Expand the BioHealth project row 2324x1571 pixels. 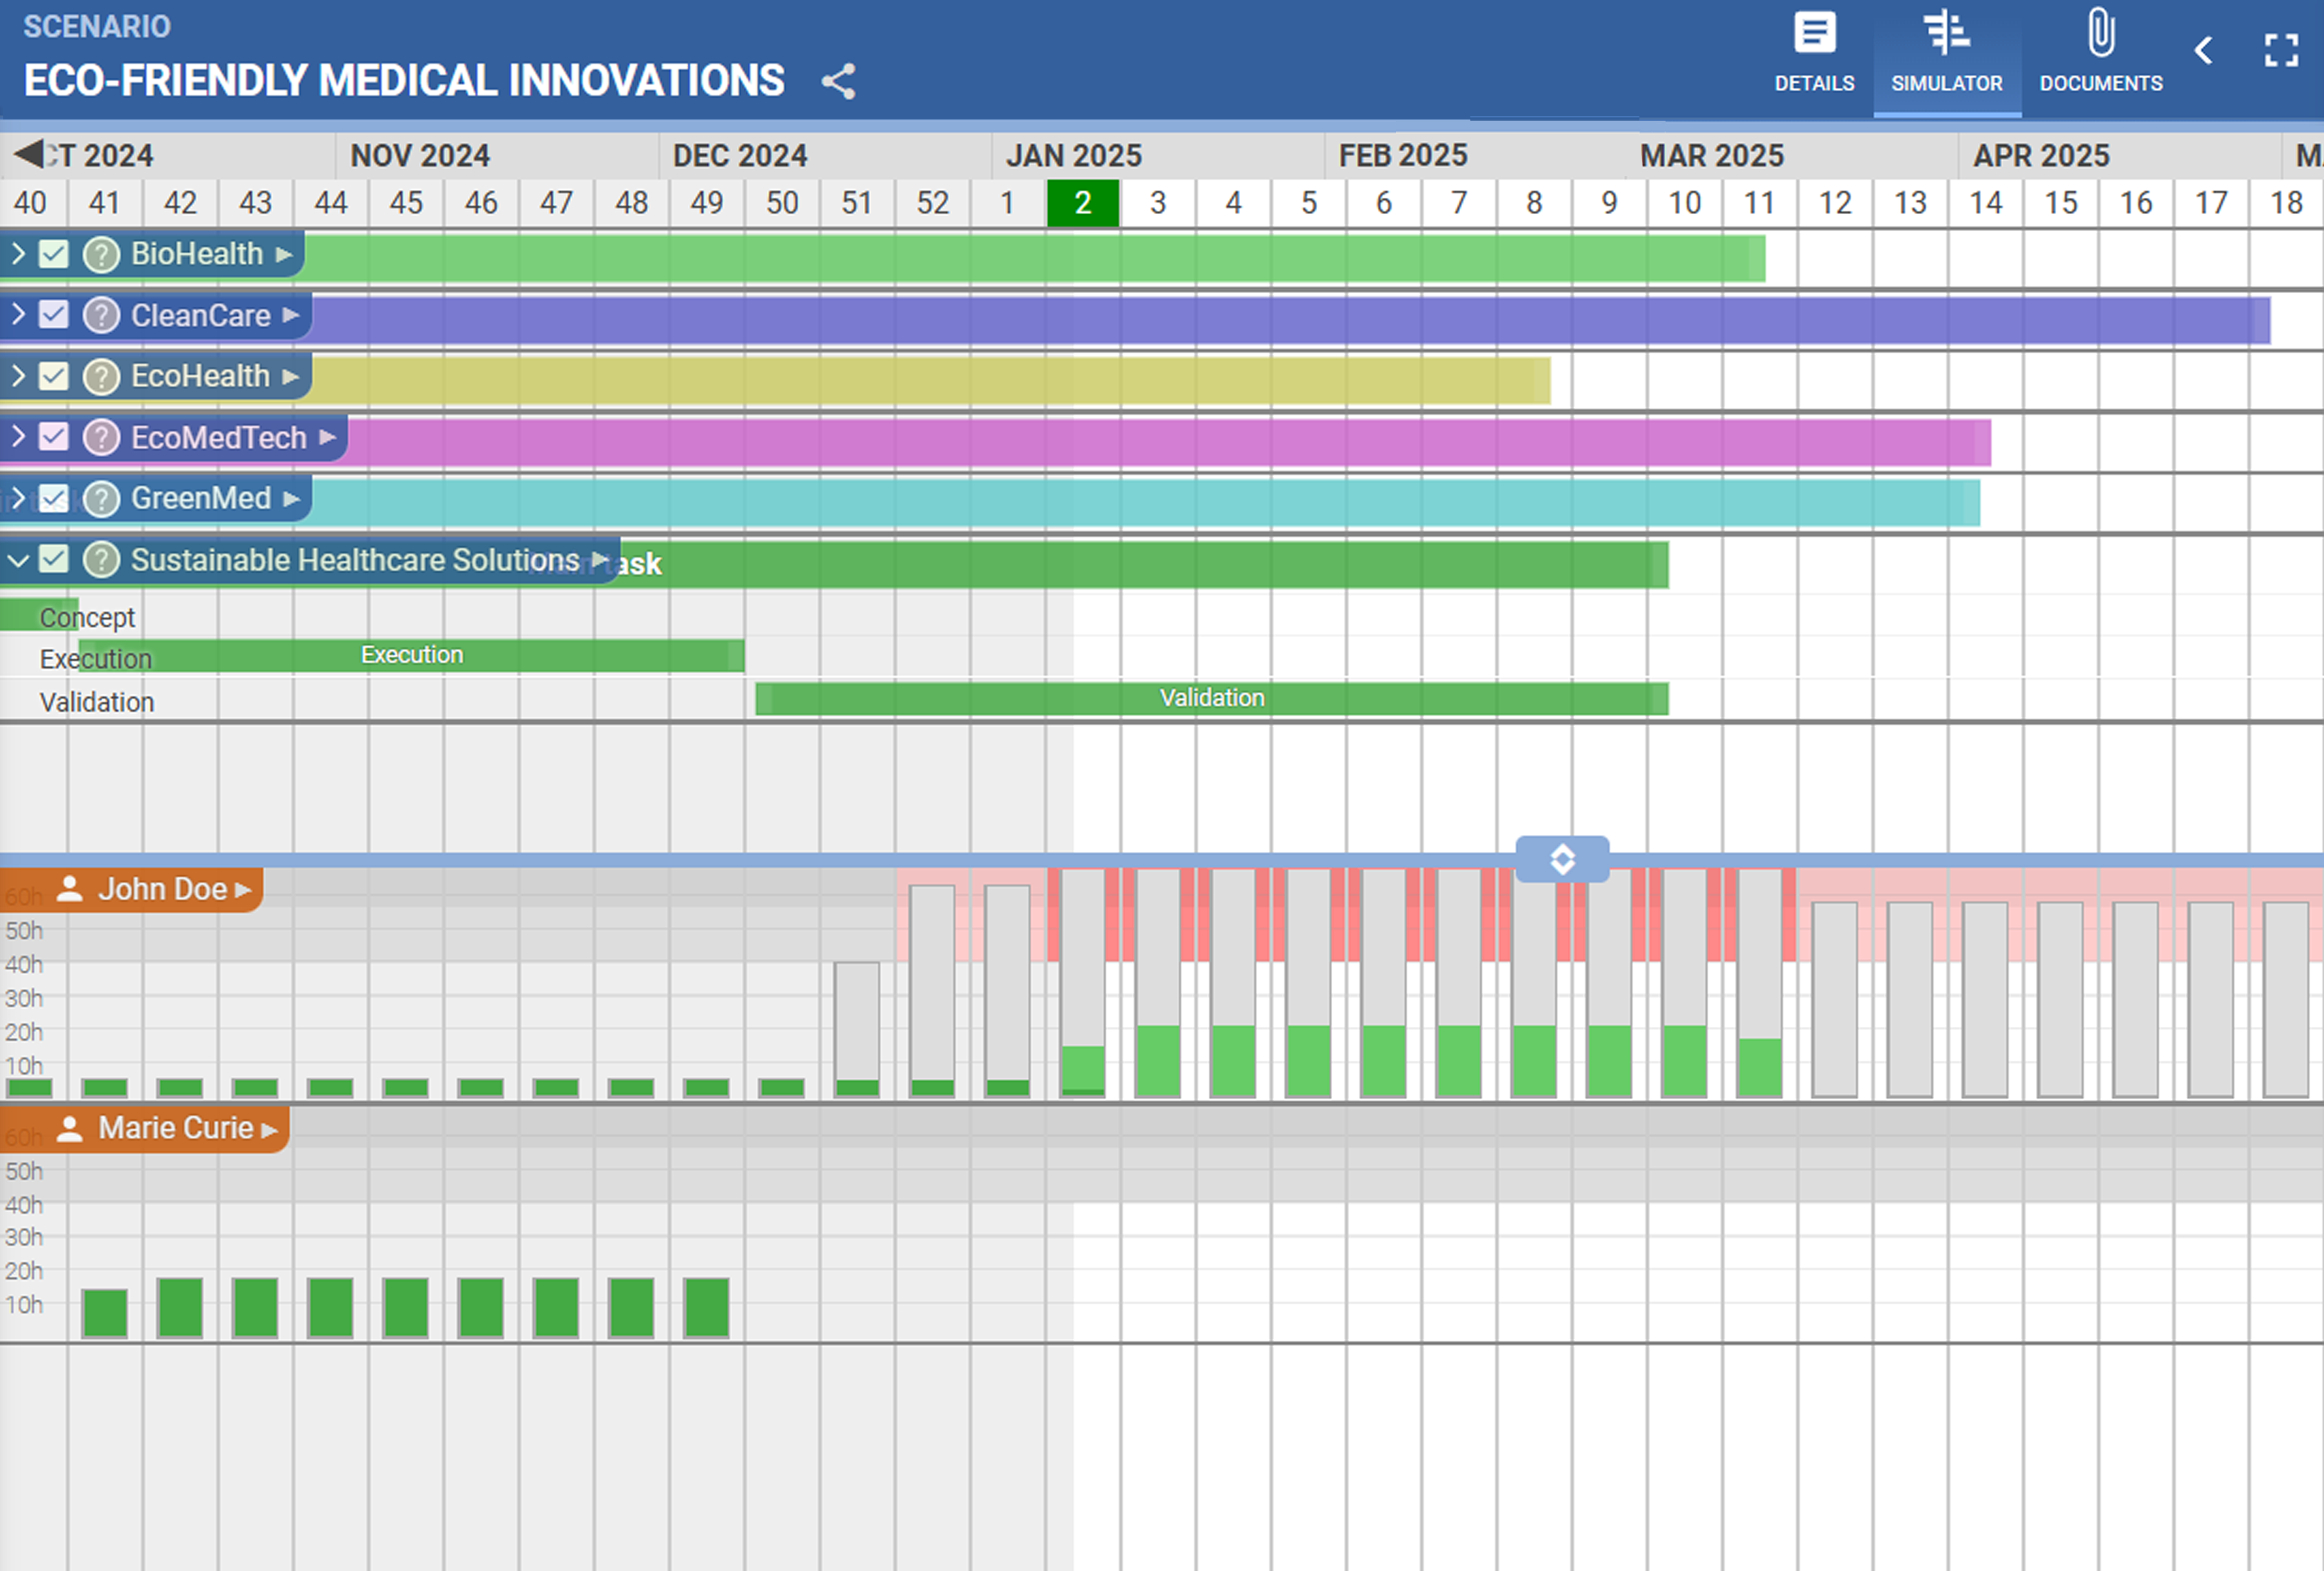[18, 254]
